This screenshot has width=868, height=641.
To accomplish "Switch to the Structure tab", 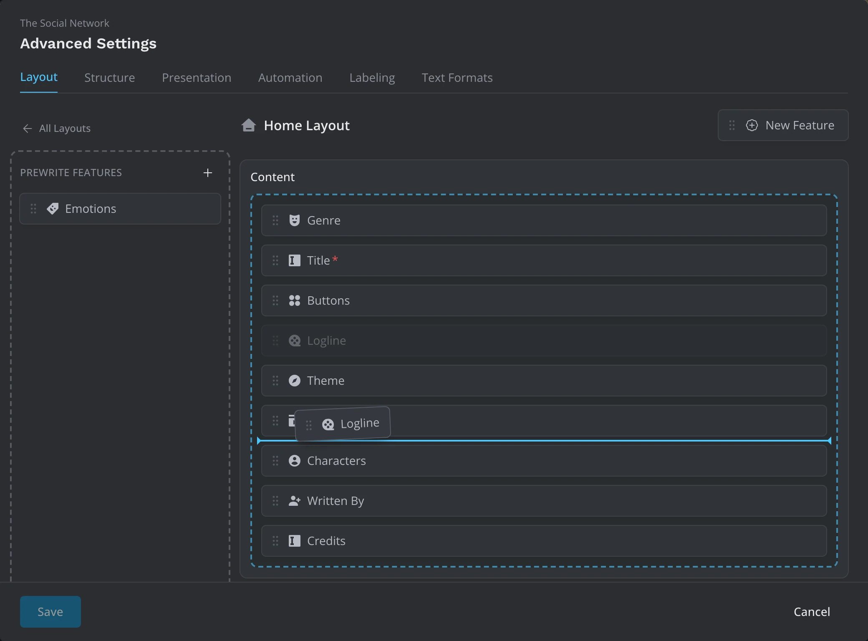I will [x=109, y=78].
